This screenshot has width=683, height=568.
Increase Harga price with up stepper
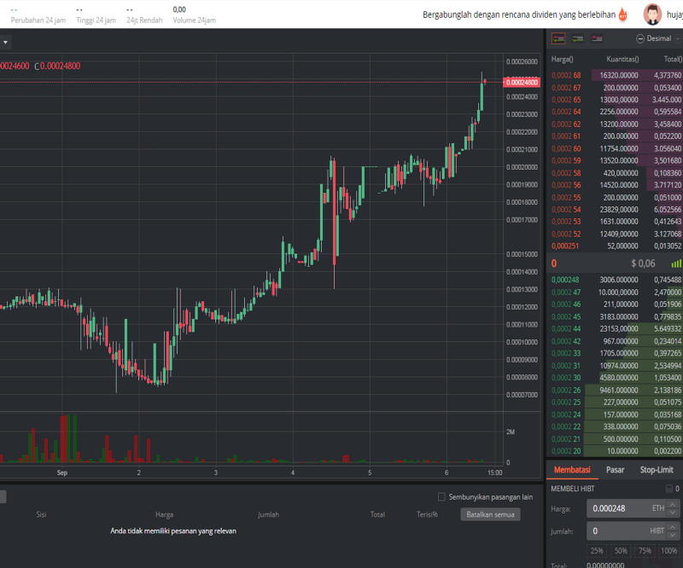coord(673,504)
